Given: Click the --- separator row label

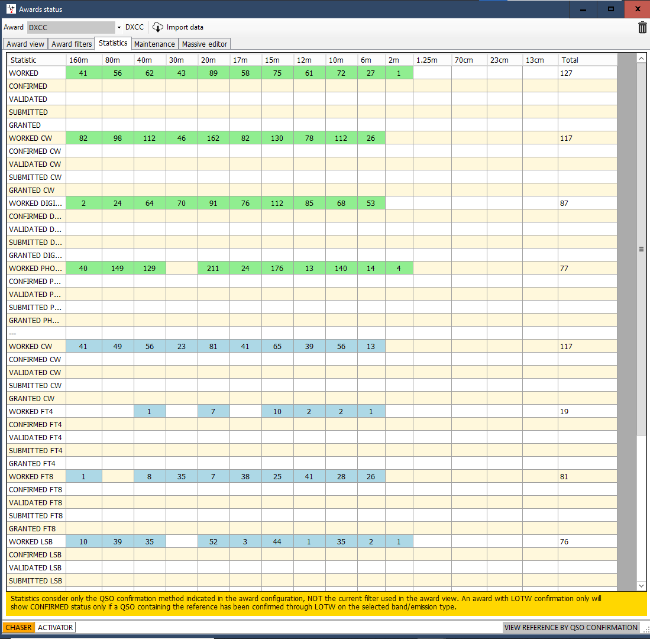Looking at the screenshot, I should [x=37, y=333].
